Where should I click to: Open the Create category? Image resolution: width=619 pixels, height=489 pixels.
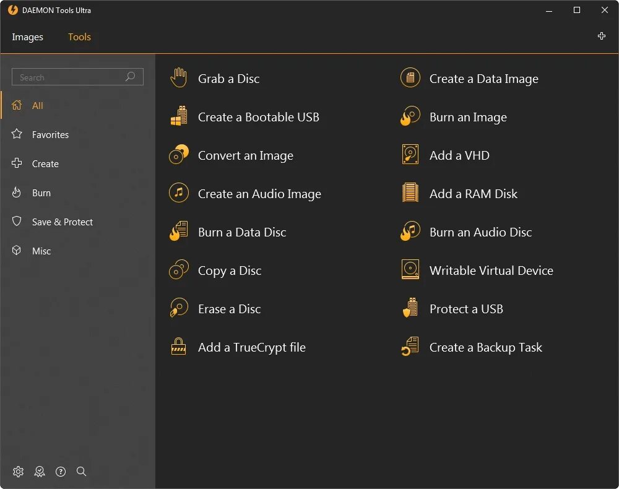tap(78, 164)
